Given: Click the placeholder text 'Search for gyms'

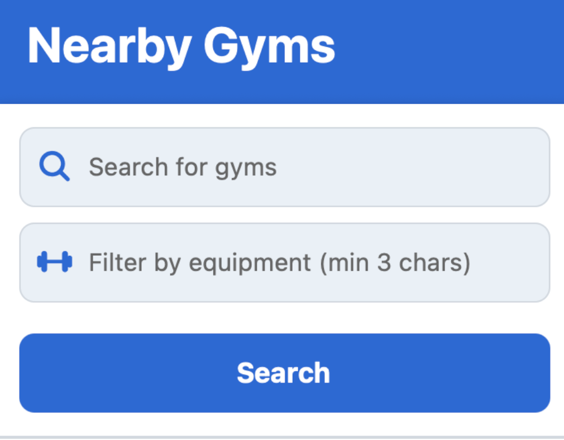Looking at the screenshot, I should [x=182, y=166].
